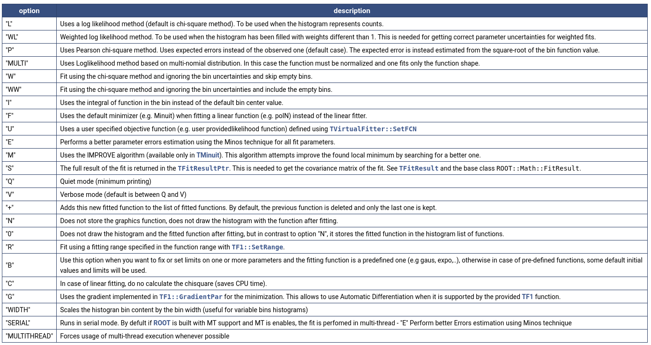Open the TVirtualFitter::SetFCN link
Image resolution: width=651 pixels, height=345 pixels.
(x=373, y=129)
